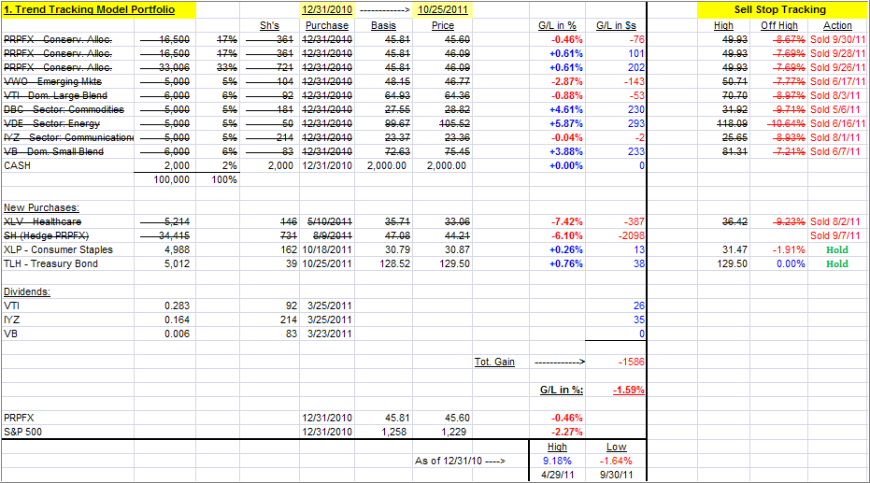This screenshot has width=870, height=483.
Task: Click the 100,000 portfolio total cell
Action: 171,179
